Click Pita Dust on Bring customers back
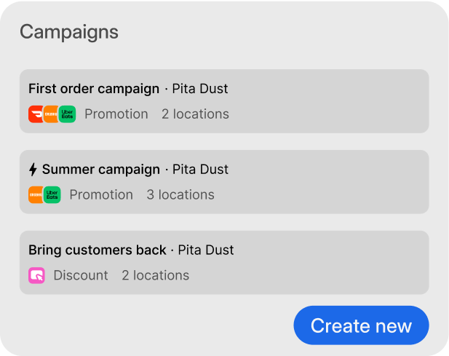This screenshot has width=449, height=356. click(206, 250)
